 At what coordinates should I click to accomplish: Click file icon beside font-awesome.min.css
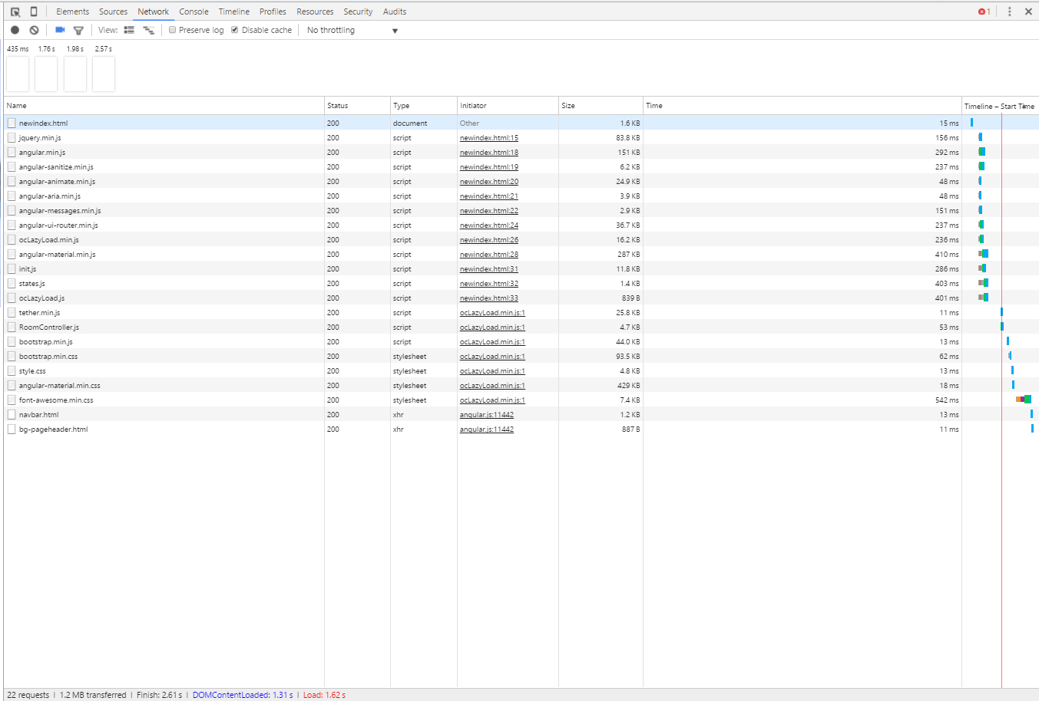click(x=12, y=400)
